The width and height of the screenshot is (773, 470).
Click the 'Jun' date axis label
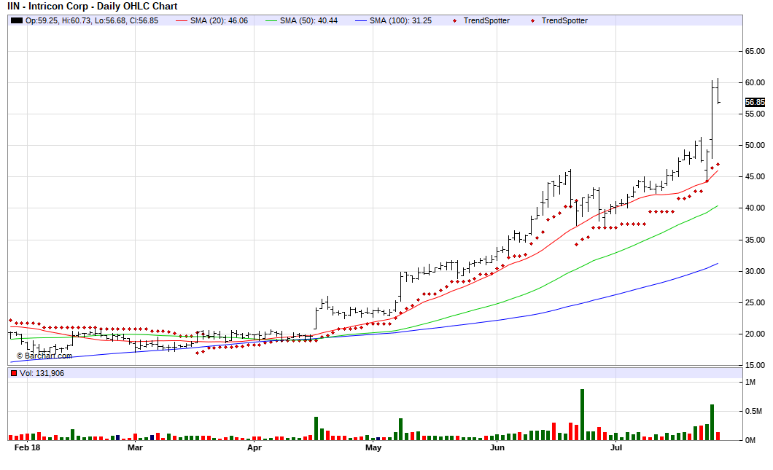(x=497, y=447)
